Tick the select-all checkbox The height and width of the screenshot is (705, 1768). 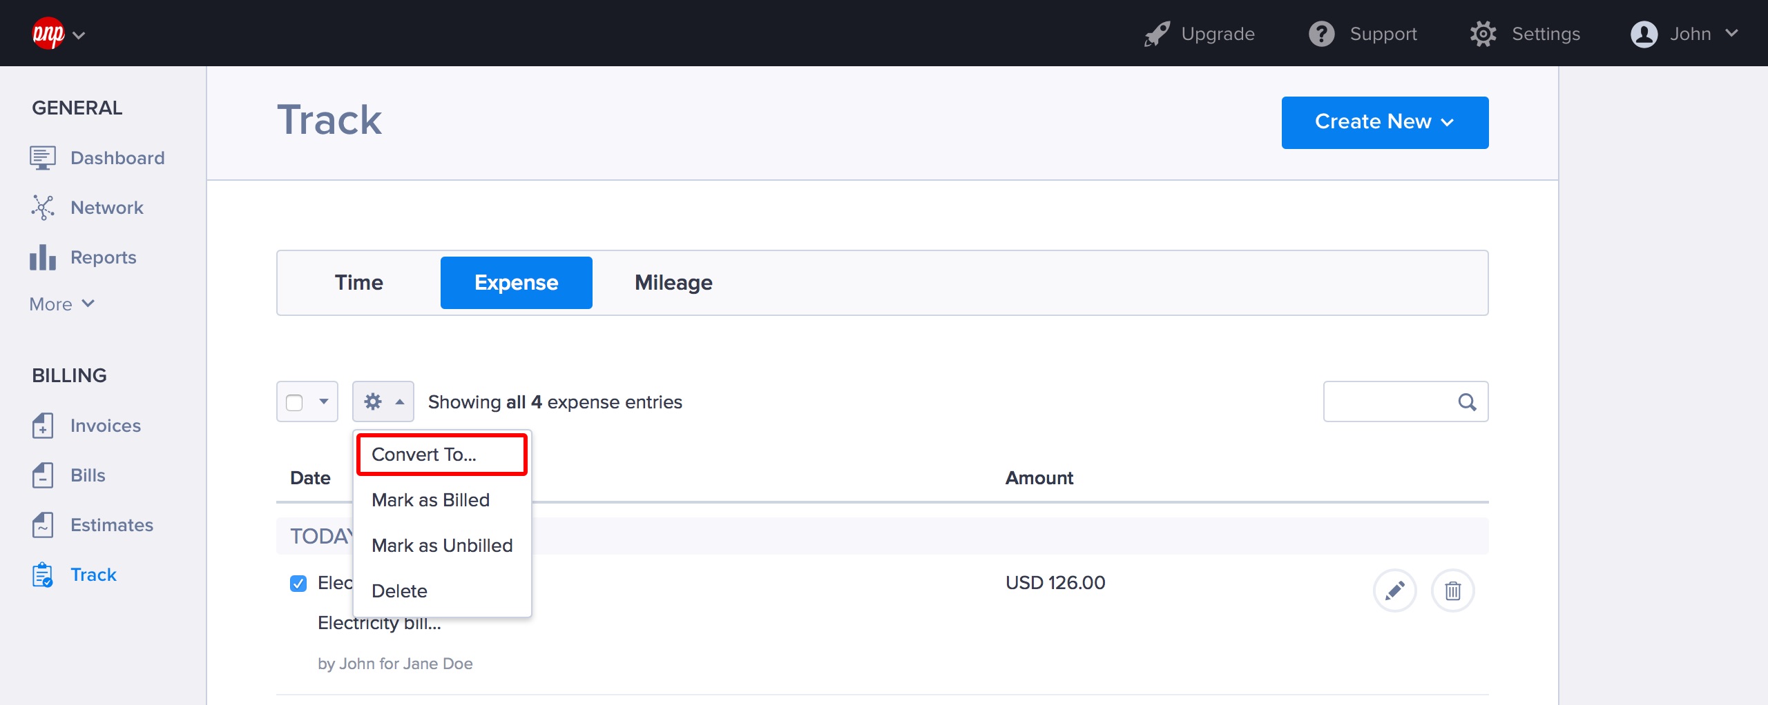point(295,402)
